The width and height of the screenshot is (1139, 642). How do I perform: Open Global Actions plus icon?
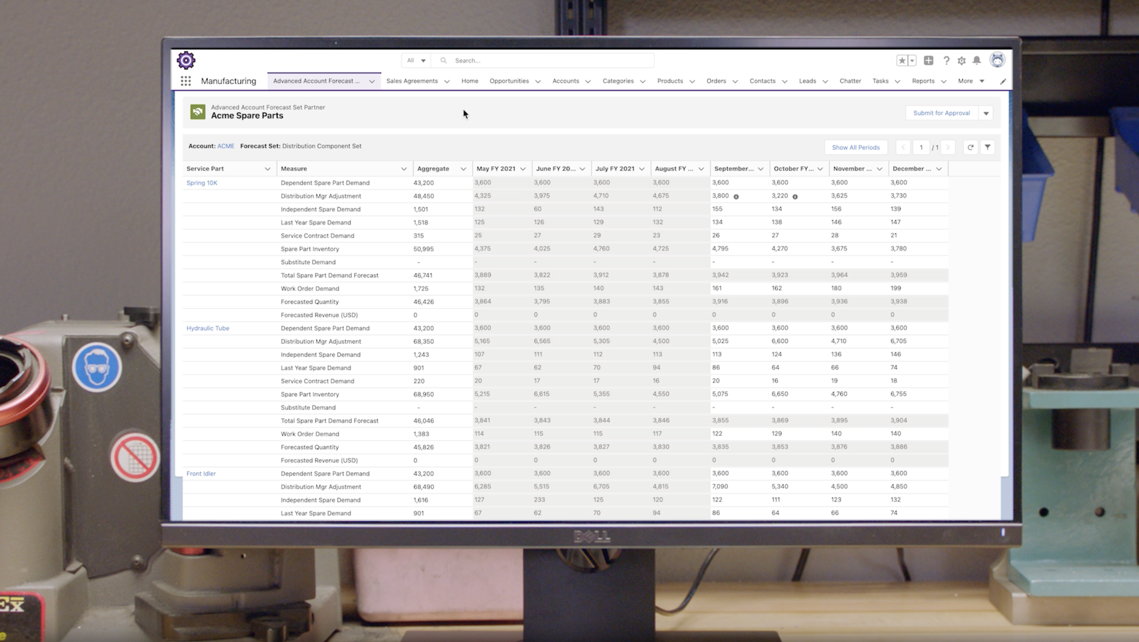click(x=929, y=61)
